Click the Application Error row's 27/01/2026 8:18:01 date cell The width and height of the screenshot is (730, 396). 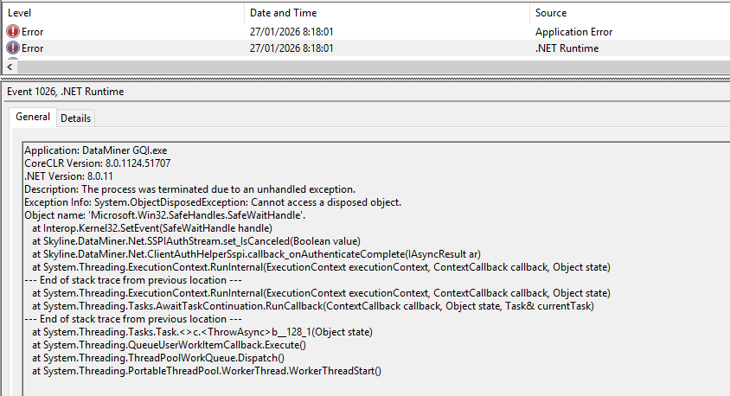[x=291, y=32]
